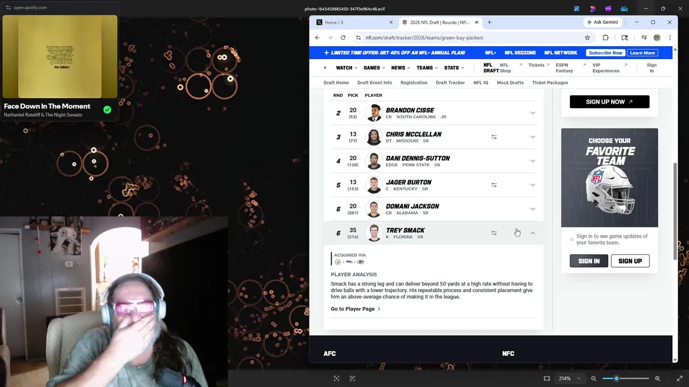Click the Ask Gemini button

602,22
